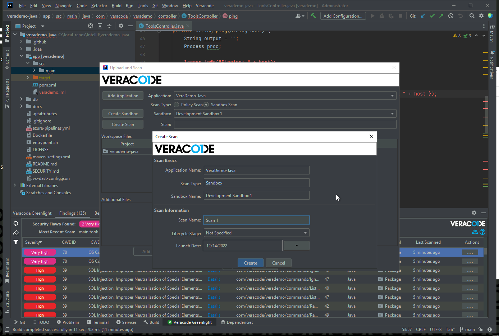Viewport: 499px width, 336px height.
Task: Open actions menu for first Very High finding
Action: (470, 252)
